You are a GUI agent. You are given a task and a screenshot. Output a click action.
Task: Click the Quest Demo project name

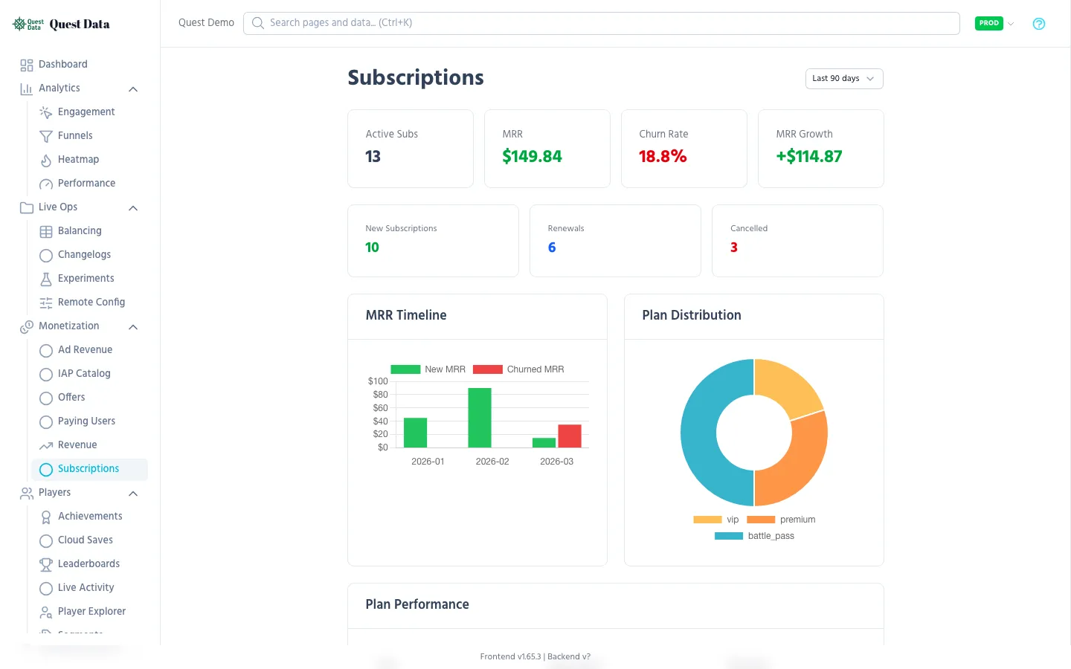point(206,23)
